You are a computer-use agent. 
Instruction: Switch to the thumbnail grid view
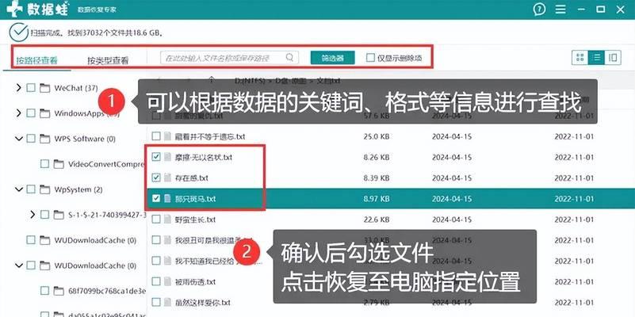pos(580,58)
